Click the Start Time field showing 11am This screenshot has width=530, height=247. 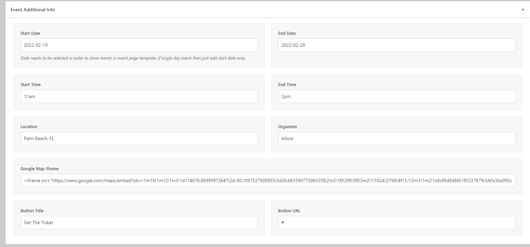(x=139, y=96)
